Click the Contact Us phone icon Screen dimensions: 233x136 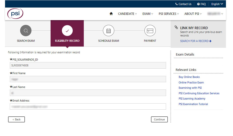point(176,4)
